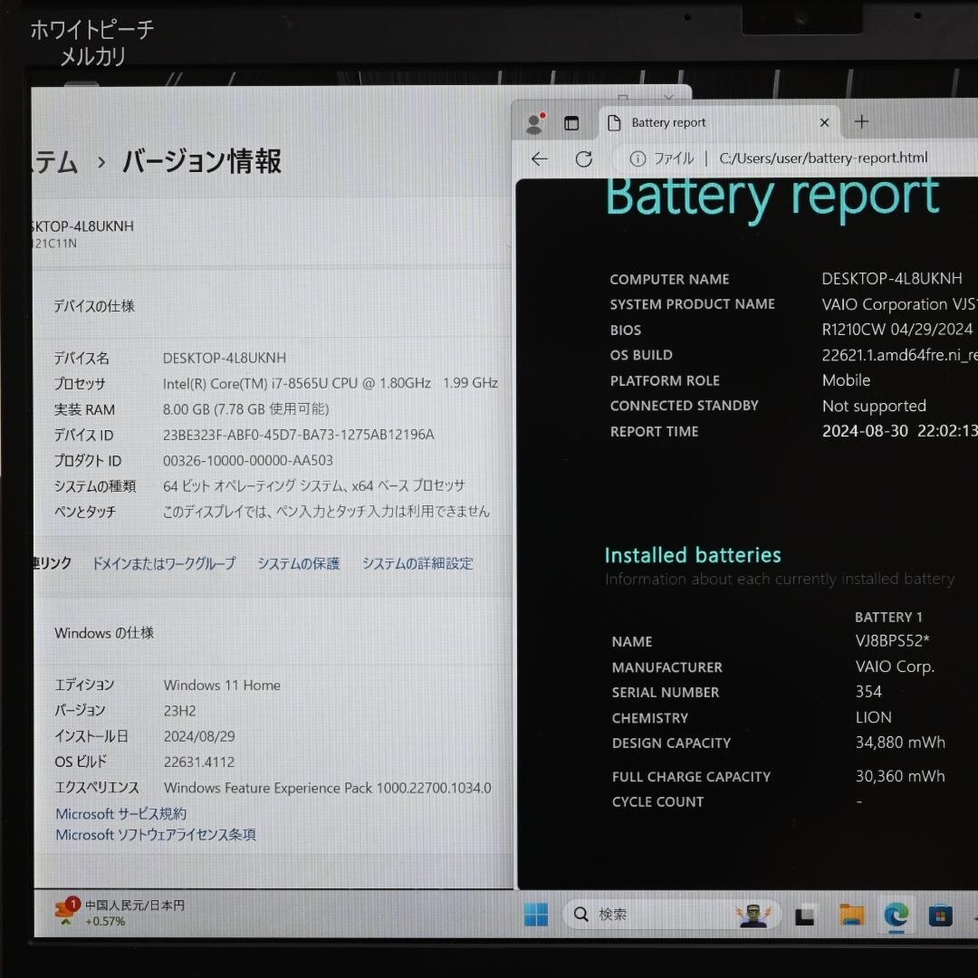The image size is (978, 978).
Task: Select design capacity 34,880 mWh
Action: [900, 743]
